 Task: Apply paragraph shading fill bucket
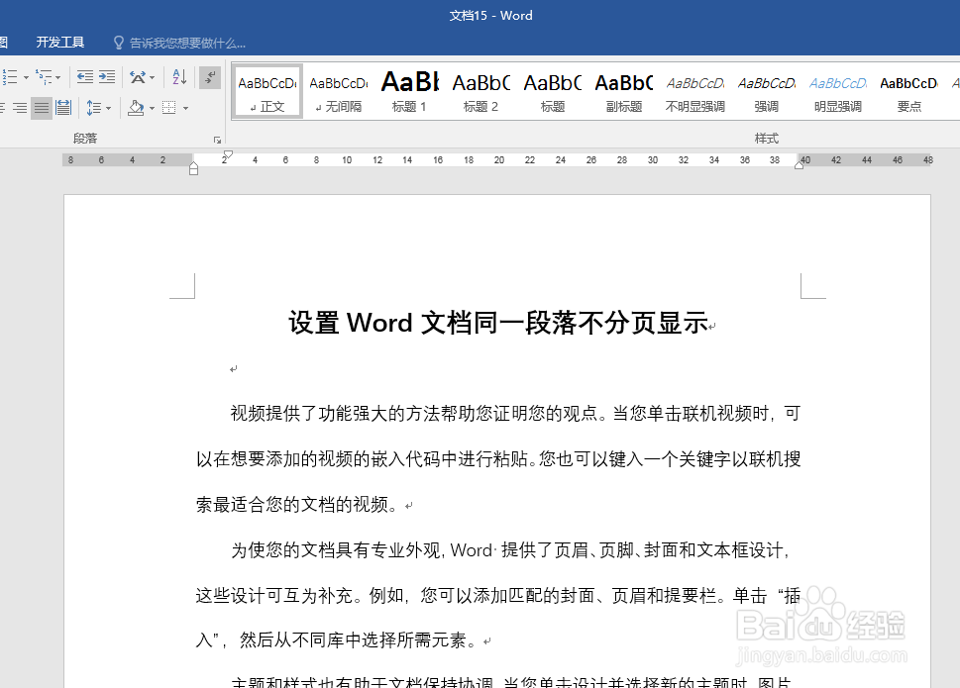coord(136,108)
